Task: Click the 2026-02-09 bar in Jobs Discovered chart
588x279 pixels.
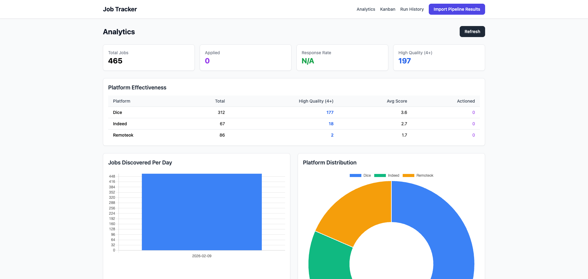Action: tap(202, 212)
